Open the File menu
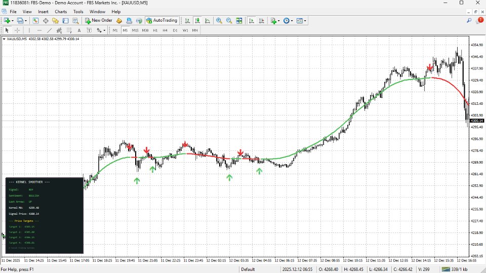Image resolution: width=486 pixels, height=273 pixels. (13, 12)
